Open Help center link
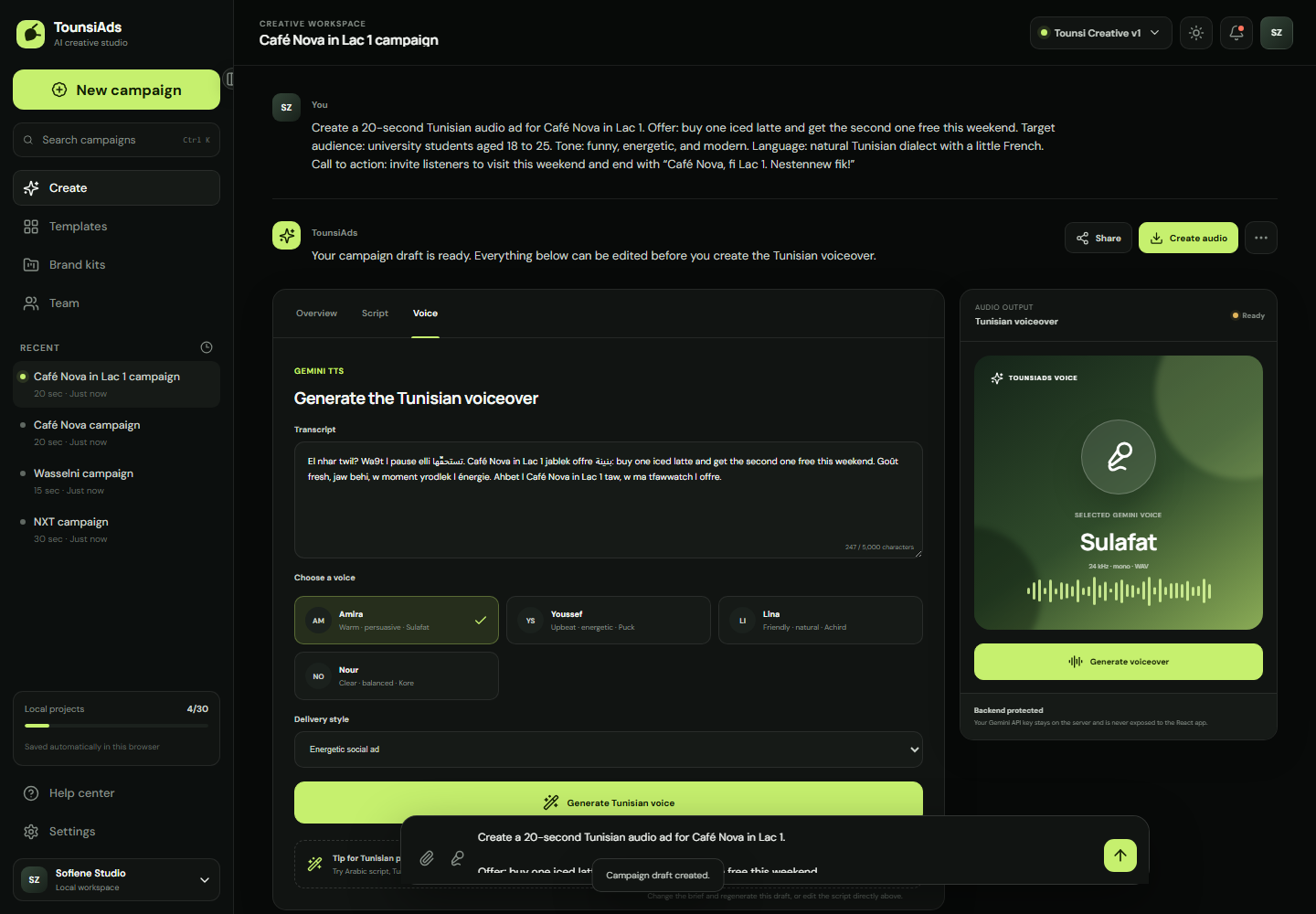The height and width of the screenshot is (914, 1316). (117, 793)
